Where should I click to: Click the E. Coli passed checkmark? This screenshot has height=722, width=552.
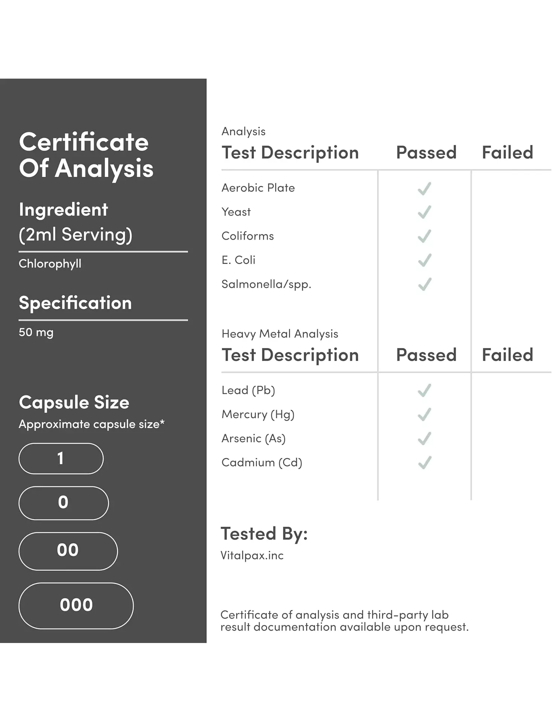click(x=424, y=260)
